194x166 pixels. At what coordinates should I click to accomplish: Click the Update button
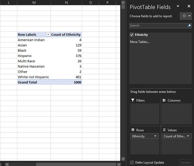click(x=185, y=163)
